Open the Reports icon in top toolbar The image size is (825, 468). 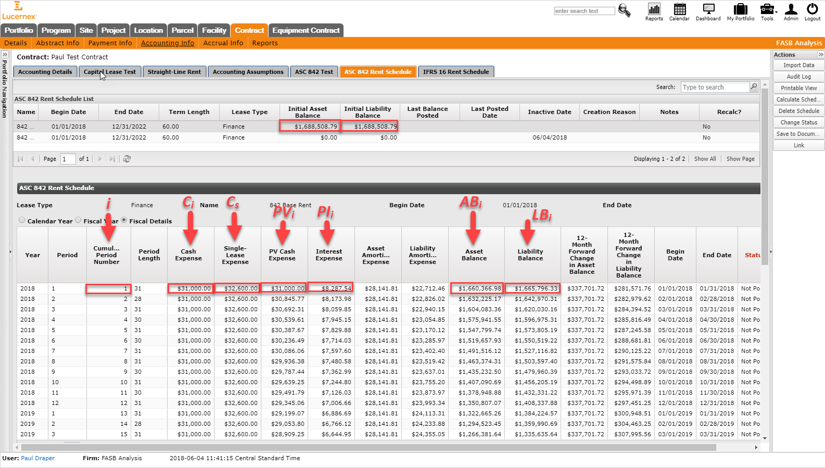pyautogui.click(x=654, y=12)
